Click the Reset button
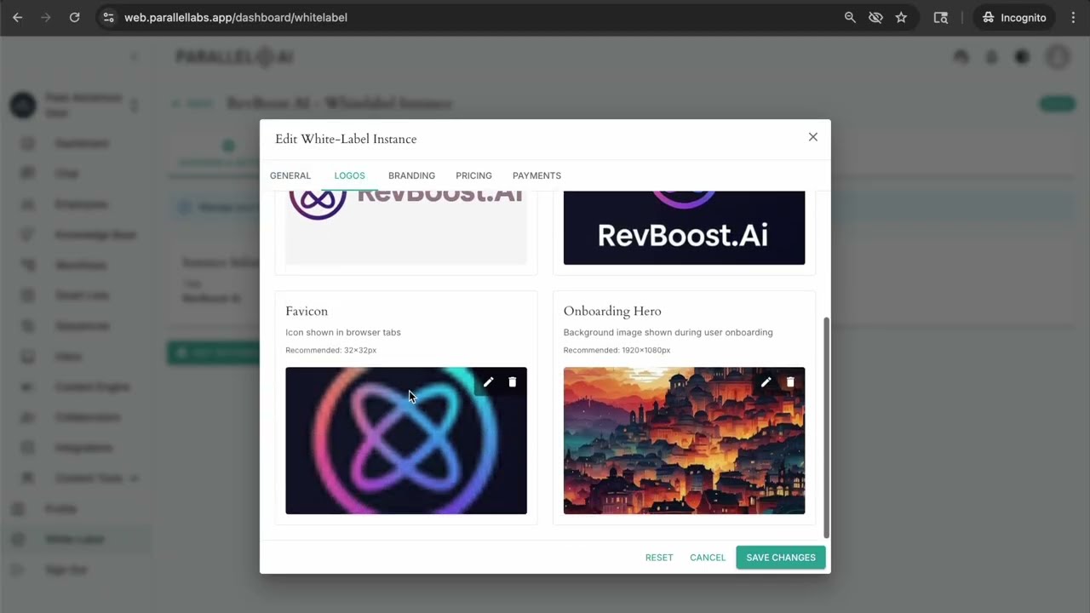 point(659,558)
